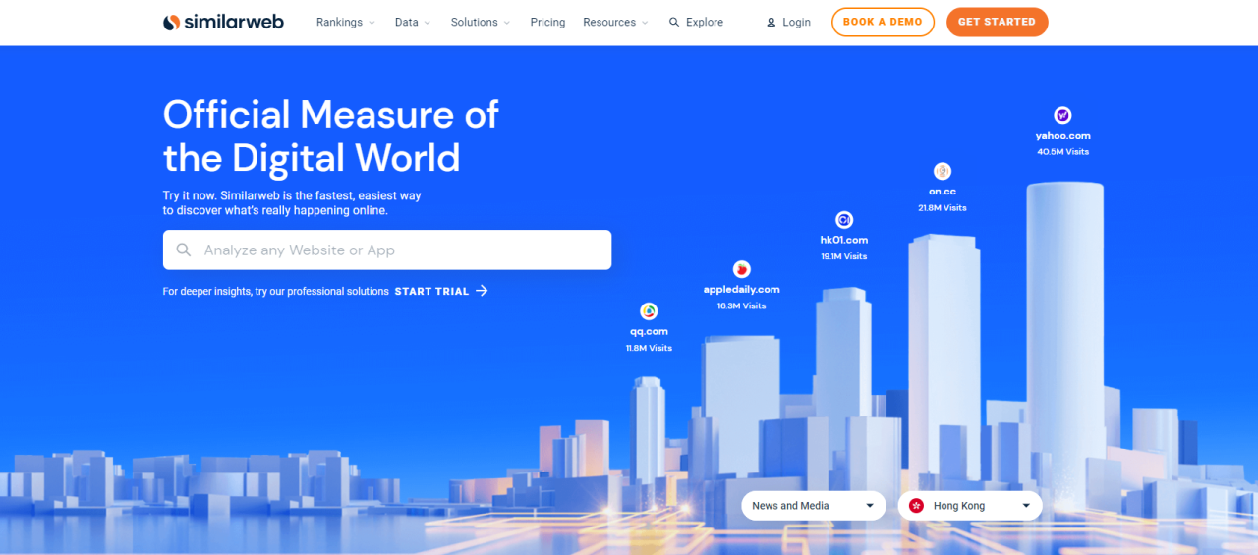Open the Pricing page
Viewport: 1258px width, 555px height.
pos(547,22)
